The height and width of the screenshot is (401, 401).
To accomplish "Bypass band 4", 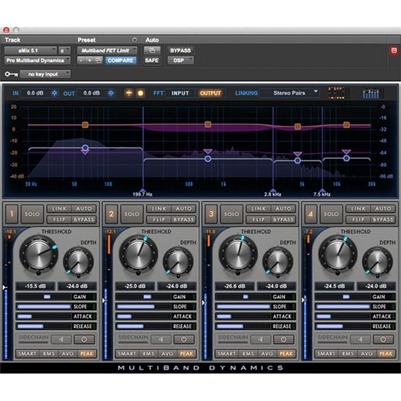I will click(383, 220).
